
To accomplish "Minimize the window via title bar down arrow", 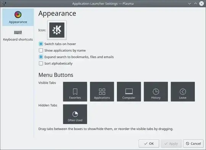I will pos(190,3).
